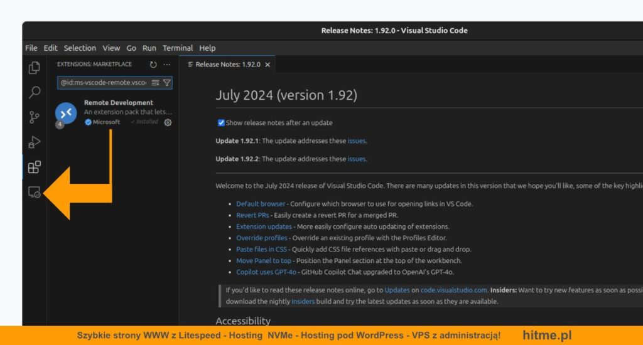Open Extensions views and more actions menu

tap(166, 65)
